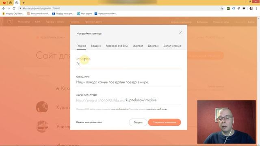Reload the Tilda page

point(14,9)
